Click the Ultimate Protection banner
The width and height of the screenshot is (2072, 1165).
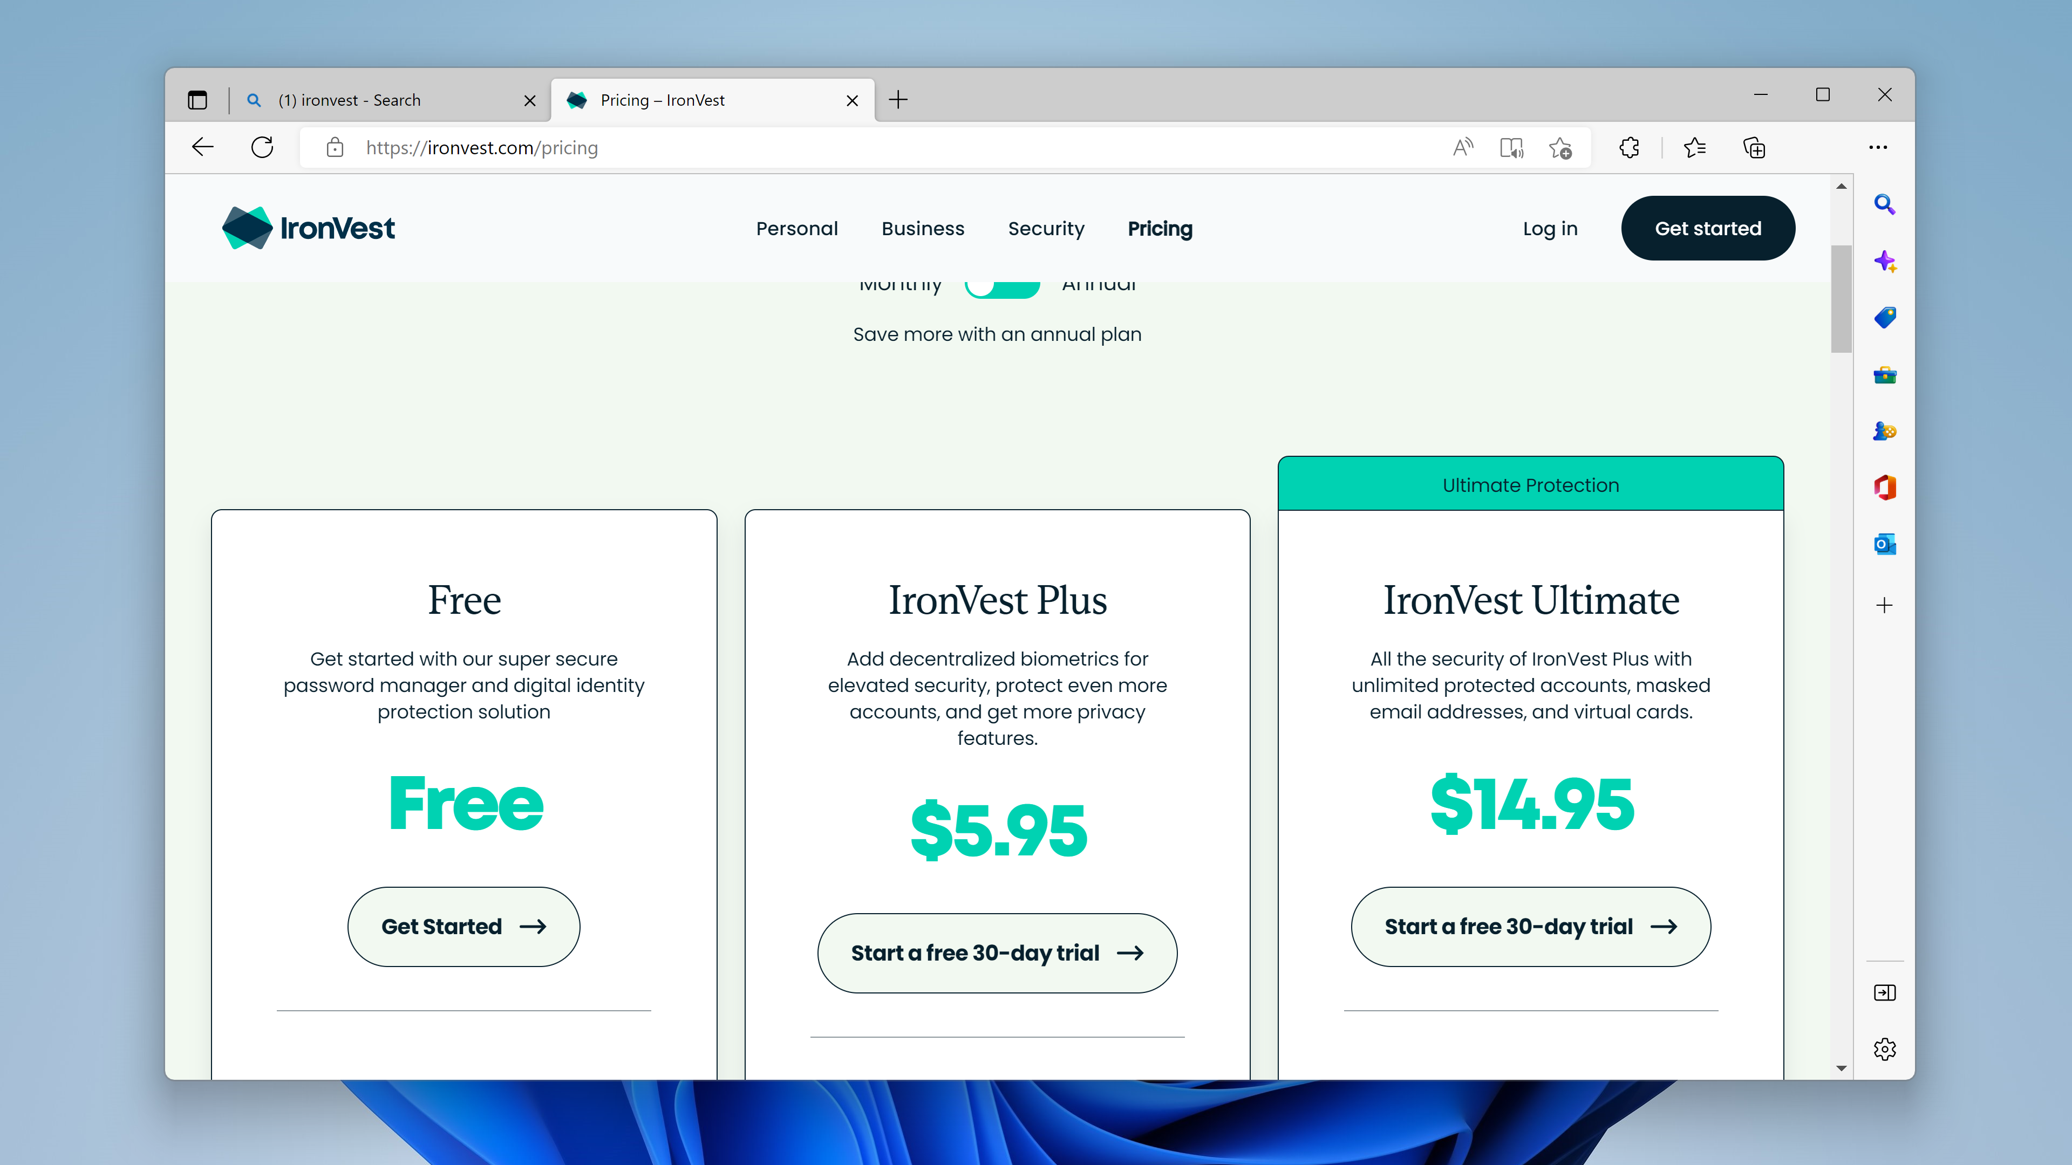point(1531,484)
